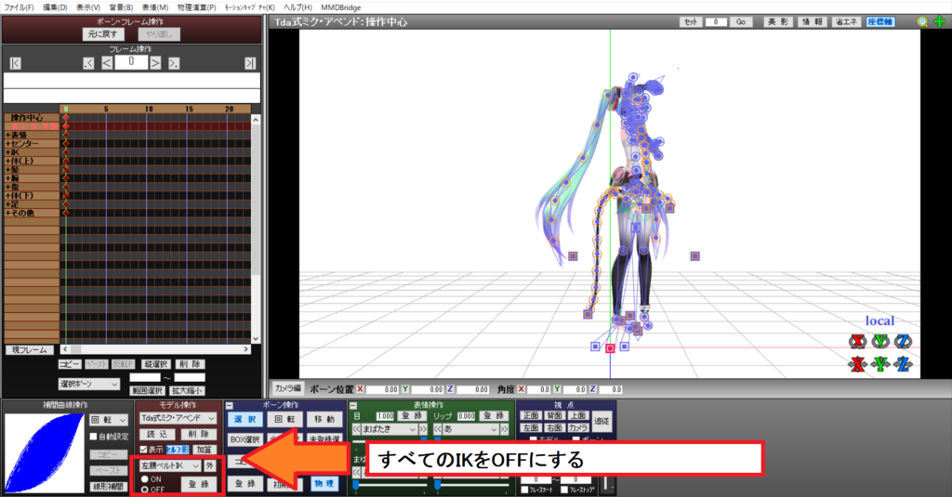Expand the +その他 bone group
Image resolution: width=952 pixels, height=497 pixels.
coord(20,213)
